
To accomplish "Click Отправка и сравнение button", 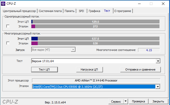I will [x=140, y=69].
